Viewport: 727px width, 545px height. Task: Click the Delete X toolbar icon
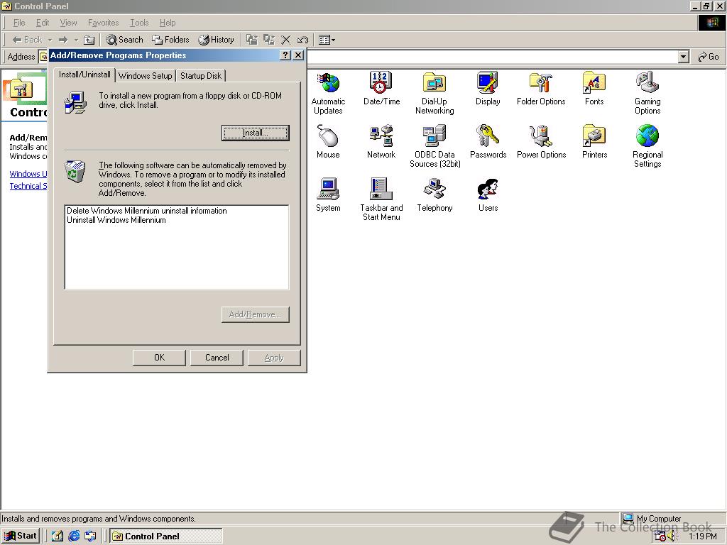[x=285, y=40]
